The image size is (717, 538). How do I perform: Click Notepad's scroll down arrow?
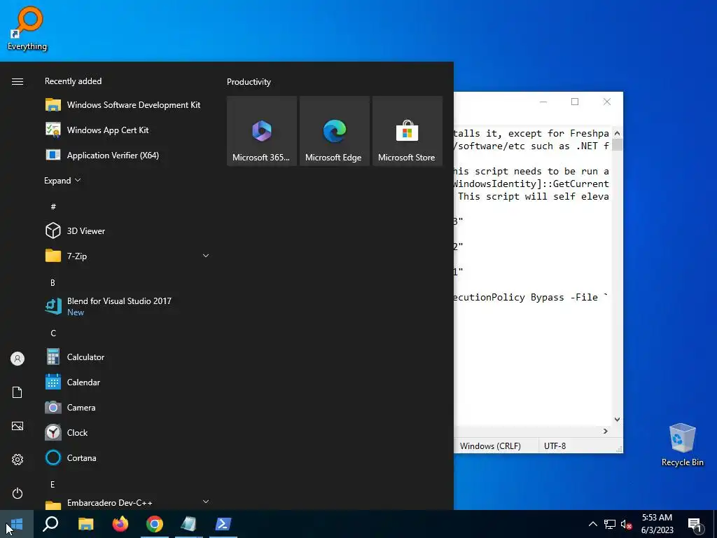(618, 420)
